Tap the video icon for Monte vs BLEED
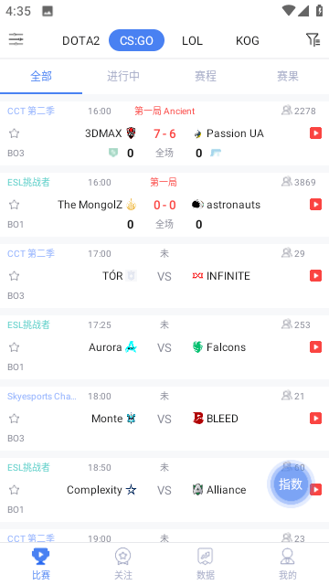 click(315, 419)
